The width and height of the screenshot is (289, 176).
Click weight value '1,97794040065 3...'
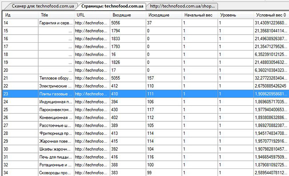(x=271, y=110)
